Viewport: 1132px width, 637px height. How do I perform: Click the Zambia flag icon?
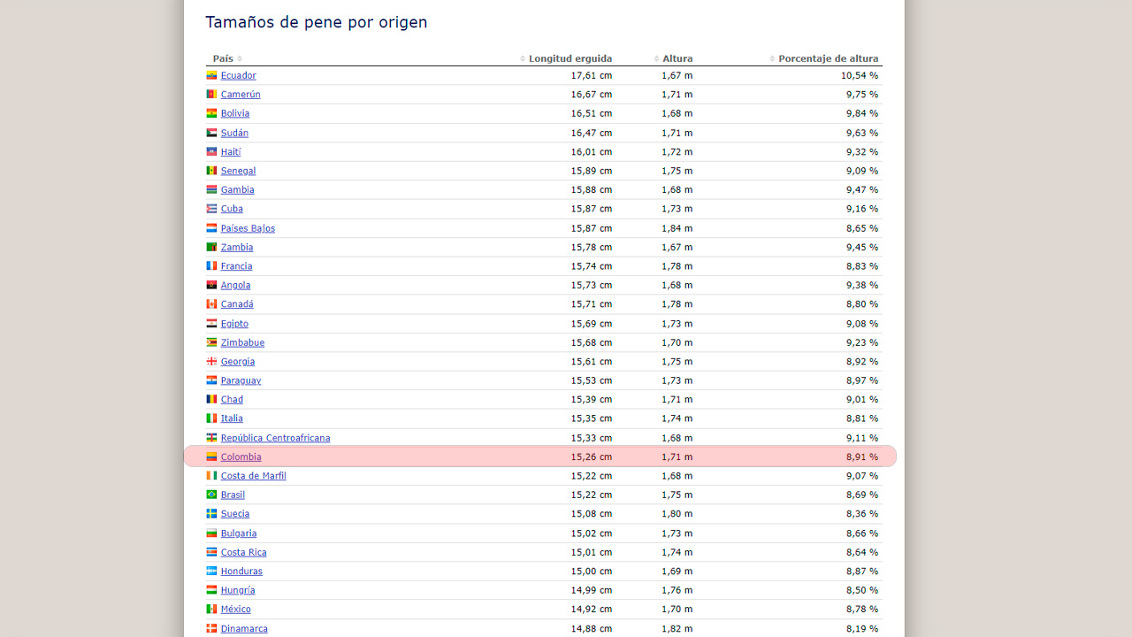click(x=211, y=248)
